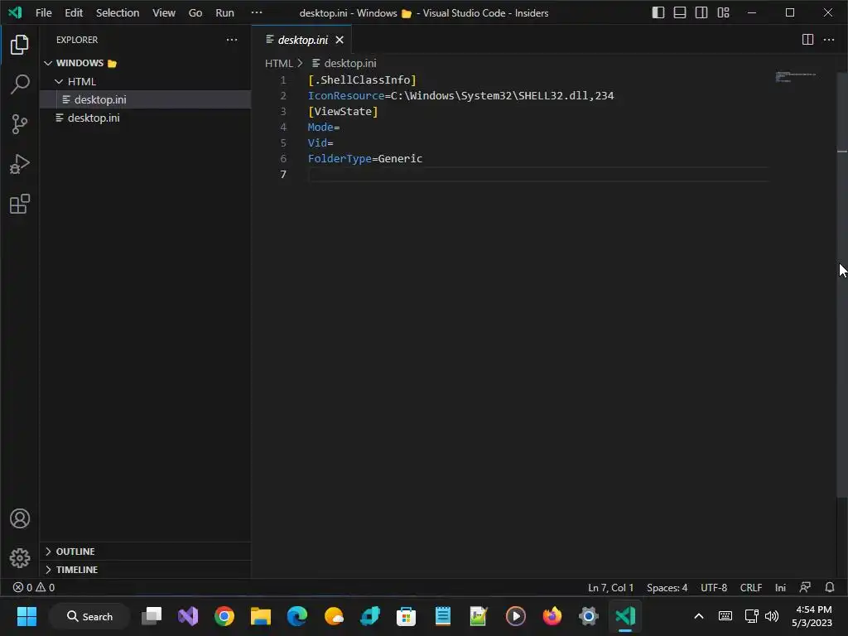The height and width of the screenshot is (636, 848).
Task: Change the CRLF end-of-line sequence
Action: pyautogui.click(x=750, y=587)
